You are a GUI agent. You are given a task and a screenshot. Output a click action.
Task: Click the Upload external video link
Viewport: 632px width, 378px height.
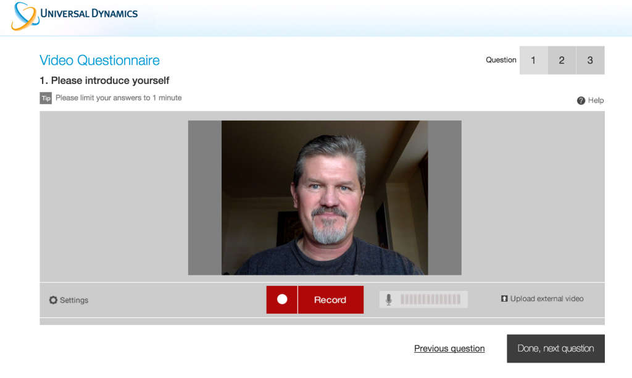[547, 298]
